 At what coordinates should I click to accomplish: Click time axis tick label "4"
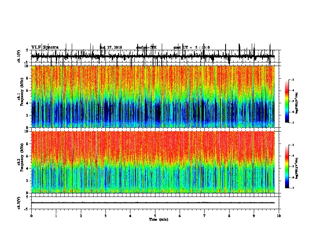[x=130, y=216]
